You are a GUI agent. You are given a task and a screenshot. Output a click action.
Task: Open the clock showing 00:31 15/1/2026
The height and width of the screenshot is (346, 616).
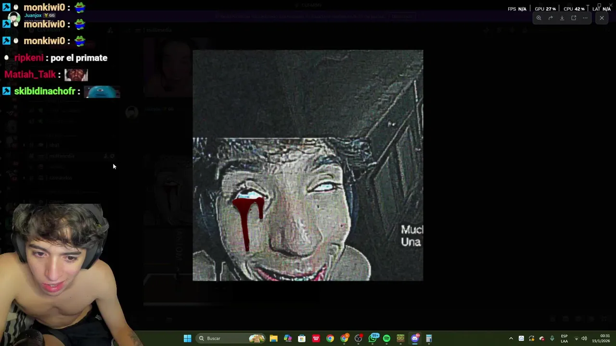pyautogui.click(x=601, y=338)
